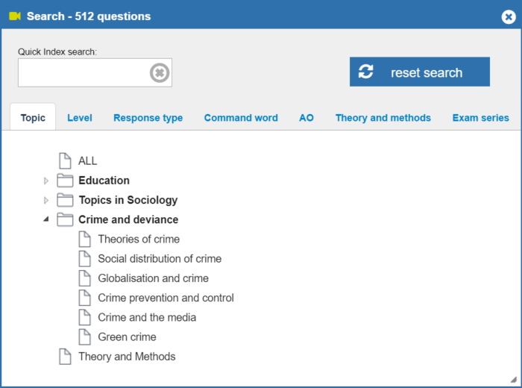This screenshot has height=388, width=522.
Task: Collapse the Crime and deviance node
Action: point(46,219)
